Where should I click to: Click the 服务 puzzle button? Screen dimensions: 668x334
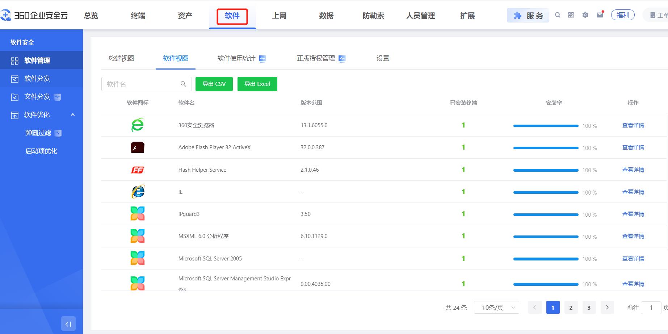pos(528,15)
